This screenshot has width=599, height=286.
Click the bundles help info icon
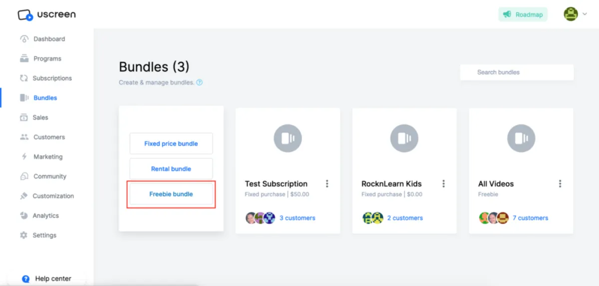[x=200, y=83]
